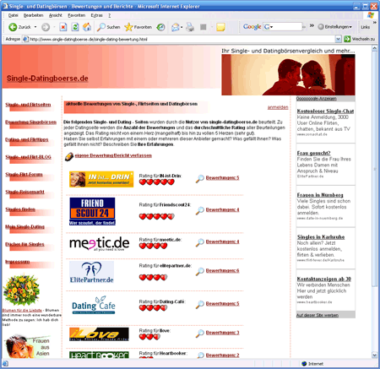Screen dimensions: 380x369
Task: Open eigene Bewertung/Bericht verfassen link
Action: [x=113, y=155]
